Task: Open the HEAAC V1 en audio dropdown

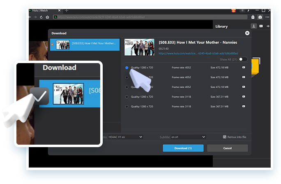Action: tap(125, 137)
